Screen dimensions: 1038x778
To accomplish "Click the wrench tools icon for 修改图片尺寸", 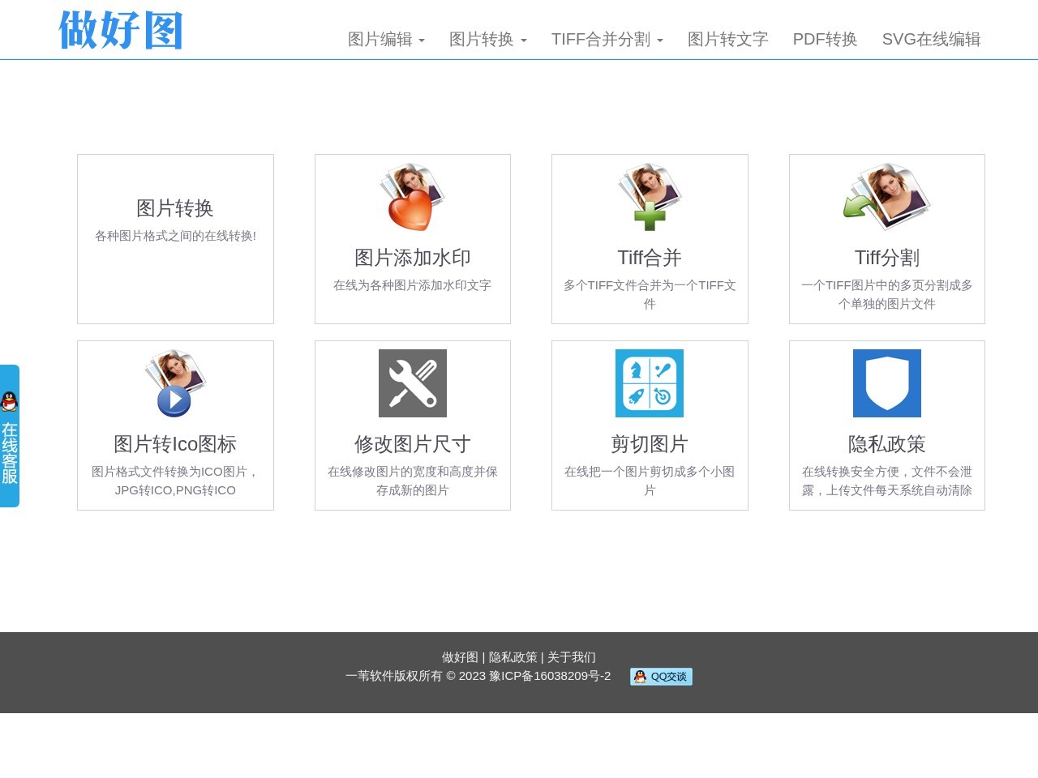I will 413,383.
